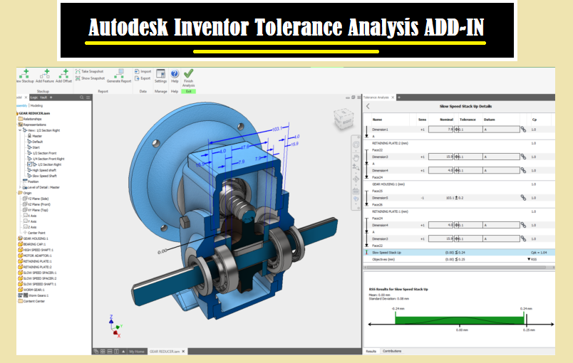This screenshot has height=363, width=573.
Task: Switch to the Modeling browser view
Action: click(x=36, y=105)
